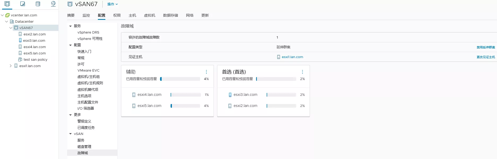Click the esxi4.lan.com host icon in 辅助 domain
The height and width of the screenshot is (159, 497).
134,95
